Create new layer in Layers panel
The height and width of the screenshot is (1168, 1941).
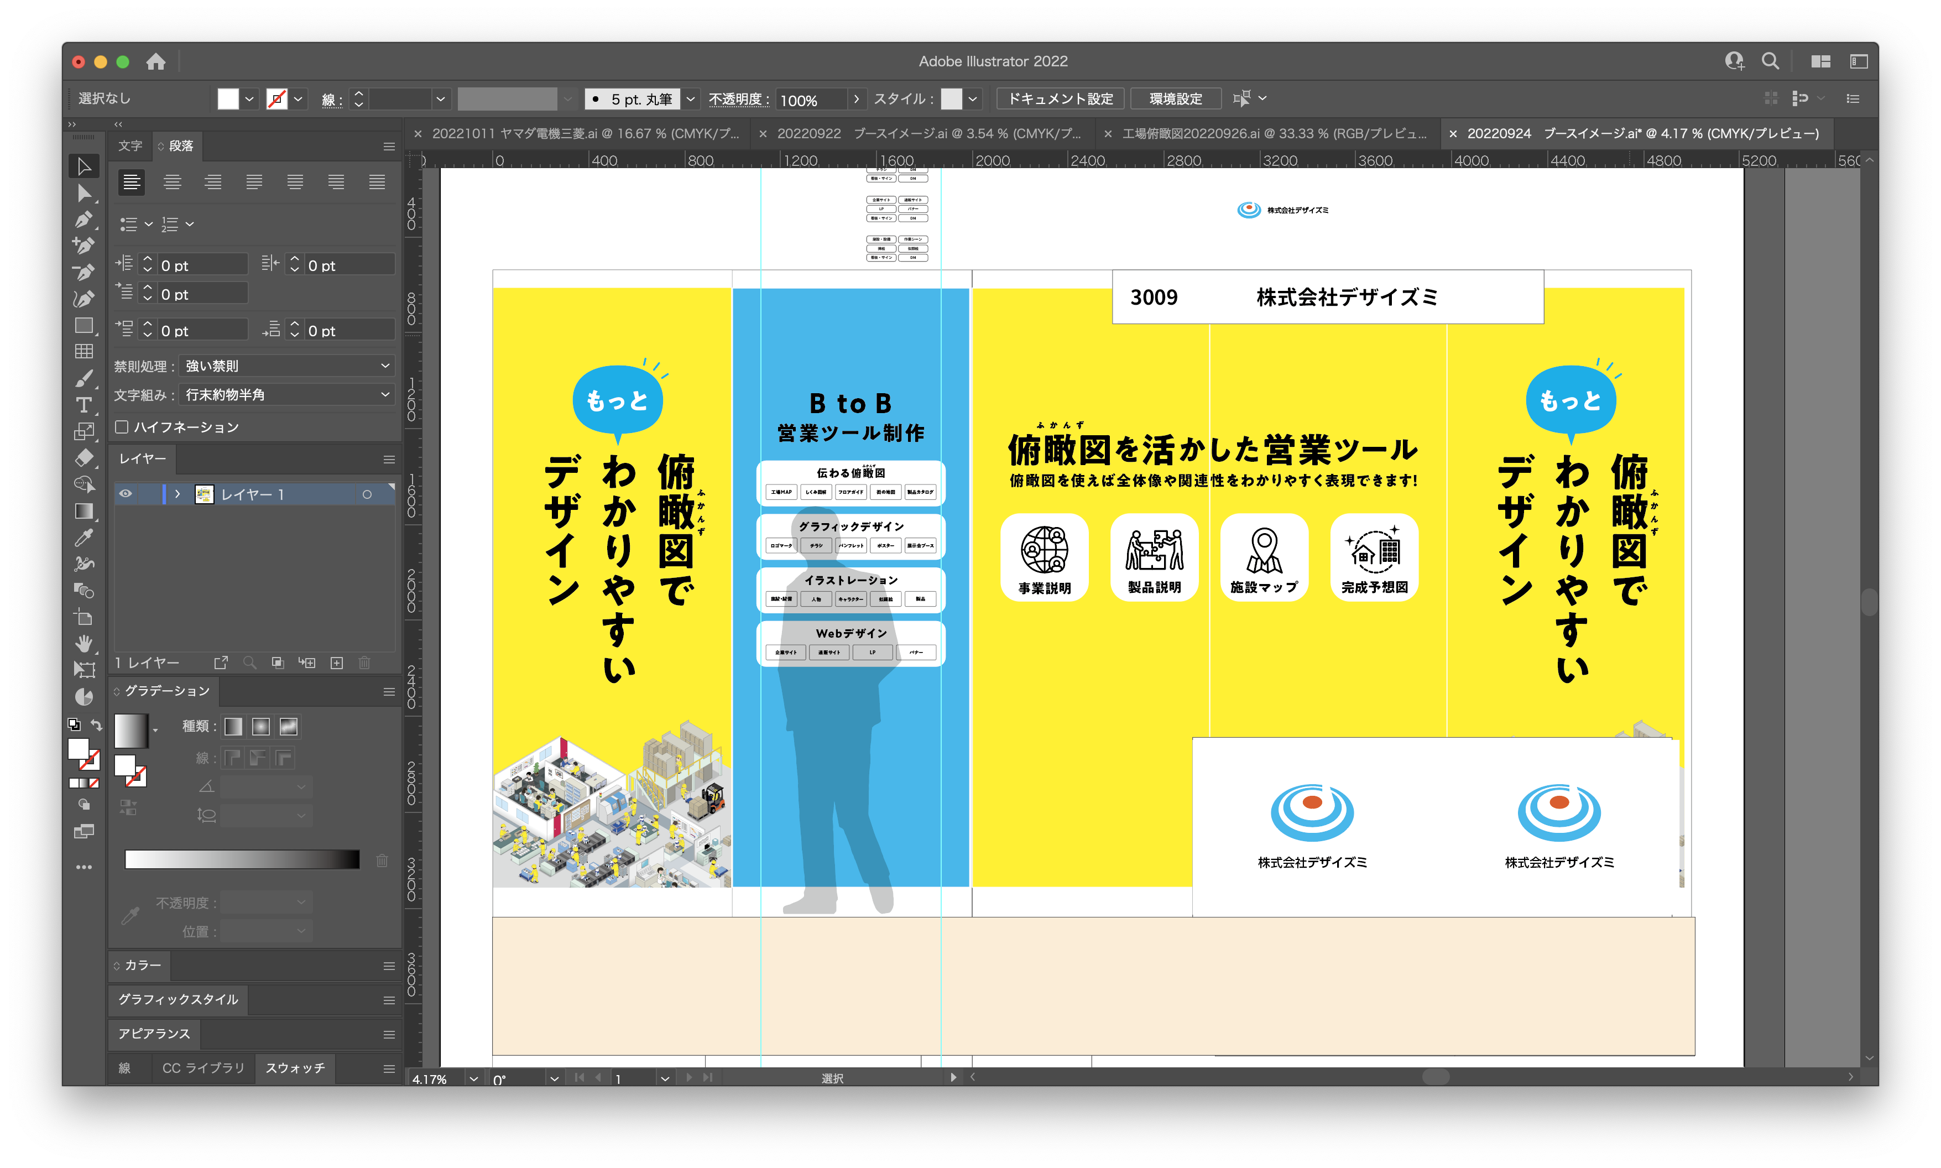(337, 663)
